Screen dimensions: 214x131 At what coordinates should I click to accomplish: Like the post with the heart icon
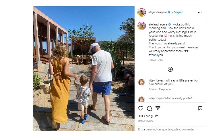pos(141,108)
